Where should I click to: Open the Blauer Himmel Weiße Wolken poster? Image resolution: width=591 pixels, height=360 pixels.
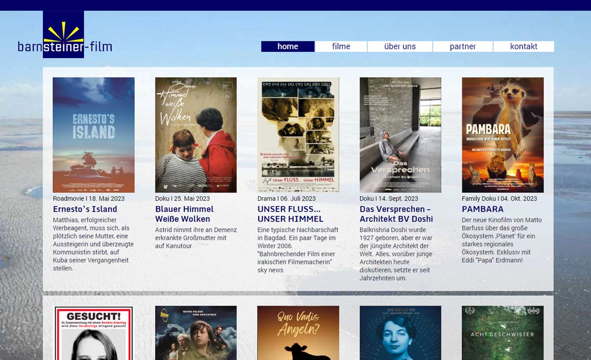[x=196, y=135]
